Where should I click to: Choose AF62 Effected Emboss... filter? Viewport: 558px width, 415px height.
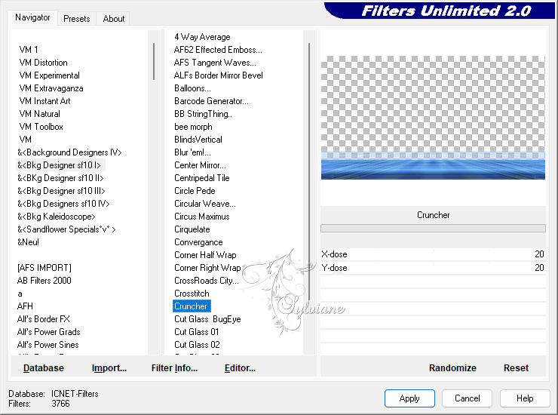point(218,50)
